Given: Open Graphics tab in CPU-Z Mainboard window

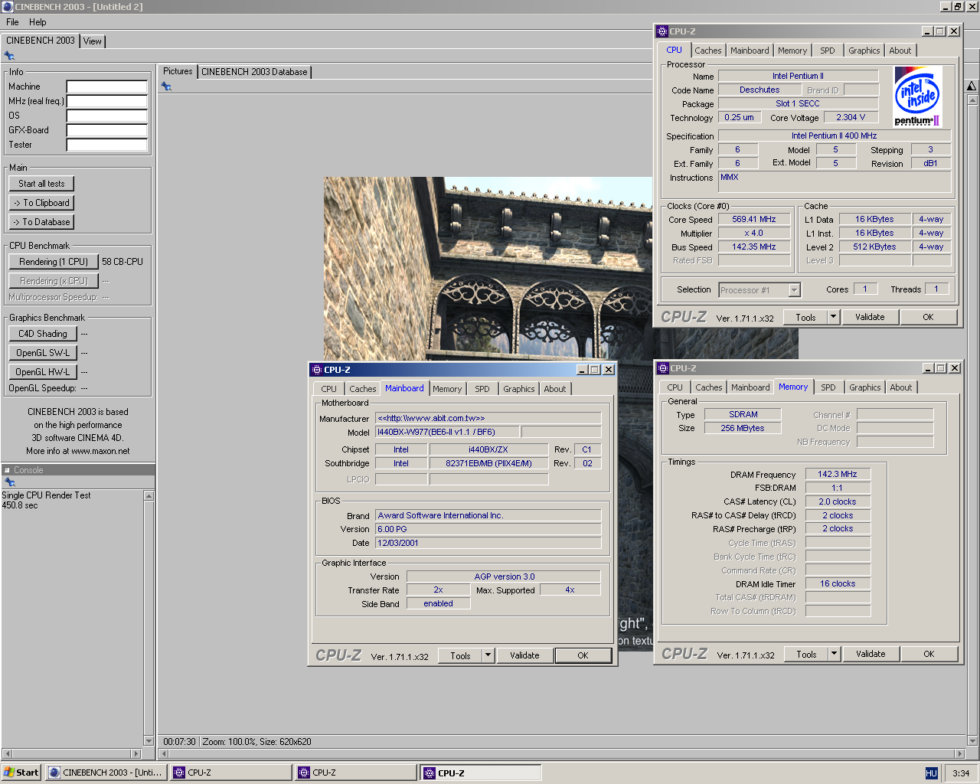Looking at the screenshot, I should click(x=518, y=389).
